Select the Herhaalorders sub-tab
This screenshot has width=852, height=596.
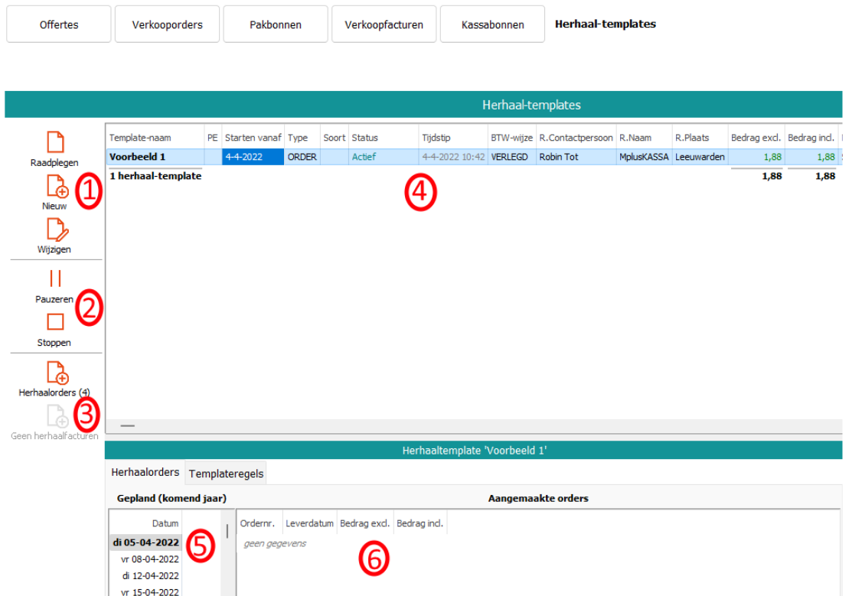point(145,473)
